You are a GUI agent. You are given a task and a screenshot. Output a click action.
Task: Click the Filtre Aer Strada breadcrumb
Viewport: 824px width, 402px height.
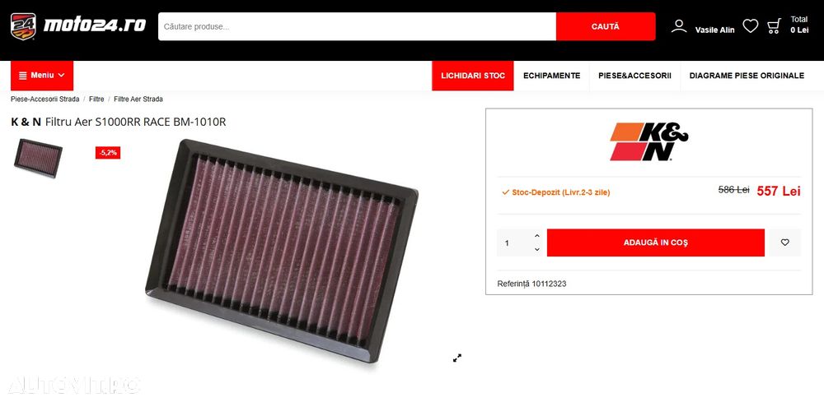pyautogui.click(x=138, y=99)
